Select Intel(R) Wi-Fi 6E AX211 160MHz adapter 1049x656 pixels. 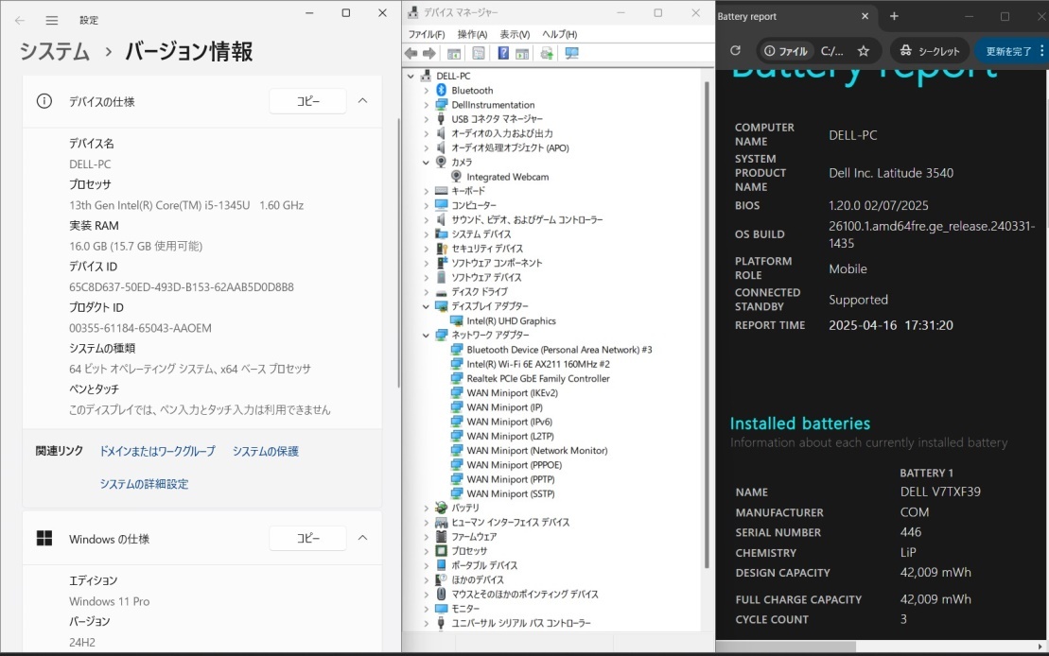pos(538,364)
